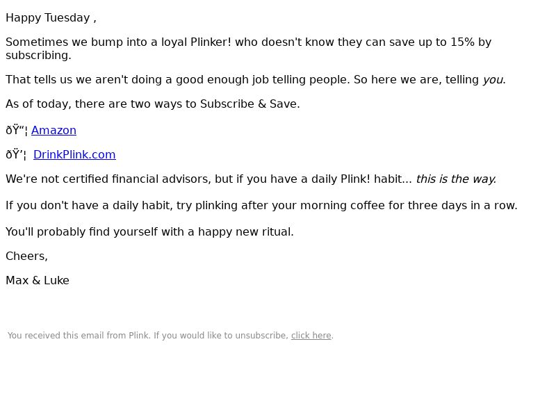The height and width of the screenshot is (417, 556).
Task: Click the 'Cheers,' sign-off line
Action: click(26, 256)
